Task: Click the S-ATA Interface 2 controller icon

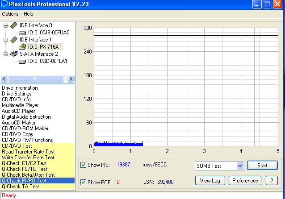Action: tap(14, 54)
